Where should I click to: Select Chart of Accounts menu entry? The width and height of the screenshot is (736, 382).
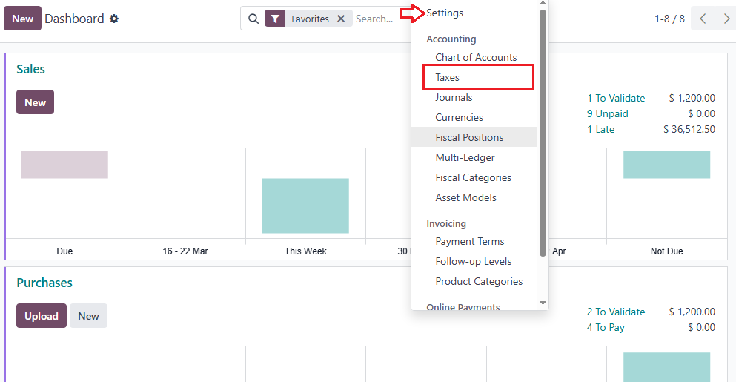(476, 57)
